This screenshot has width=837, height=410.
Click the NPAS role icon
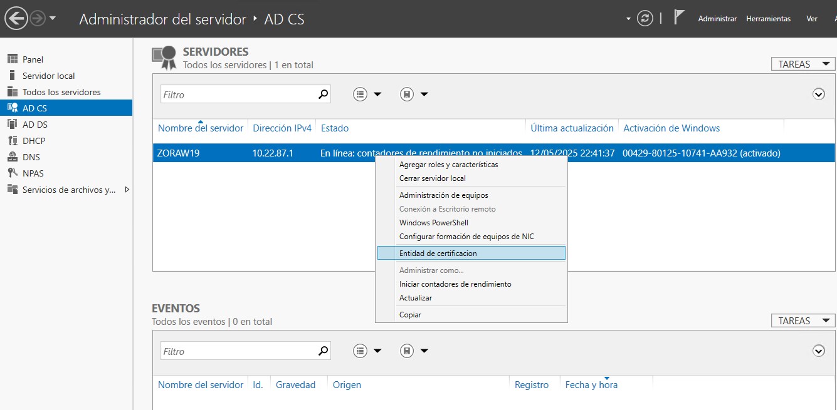tap(12, 173)
